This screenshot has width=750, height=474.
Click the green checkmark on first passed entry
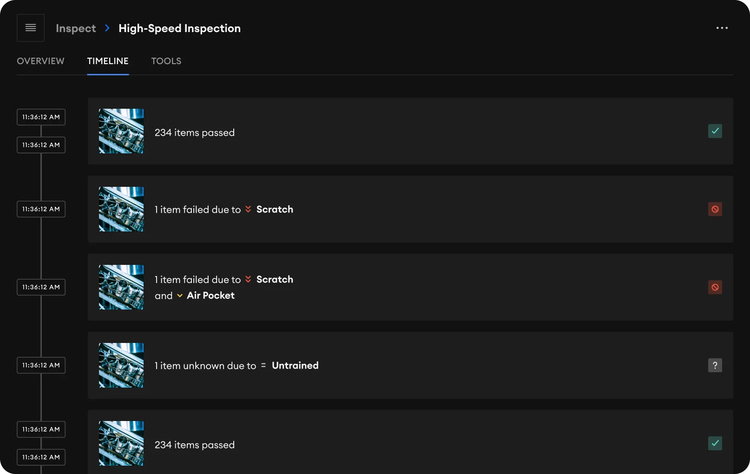pyautogui.click(x=715, y=132)
